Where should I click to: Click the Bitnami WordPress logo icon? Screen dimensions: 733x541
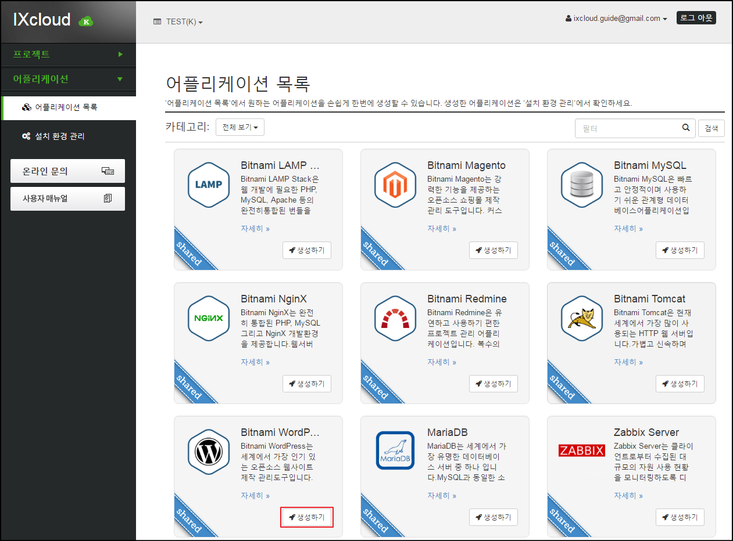(209, 452)
